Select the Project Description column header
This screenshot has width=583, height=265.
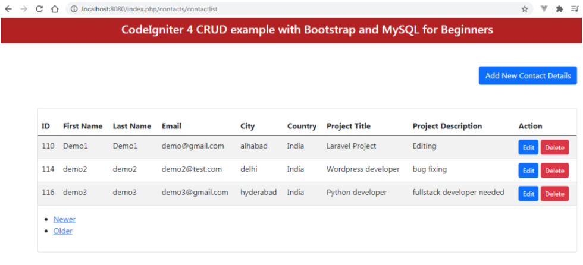[447, 126]
